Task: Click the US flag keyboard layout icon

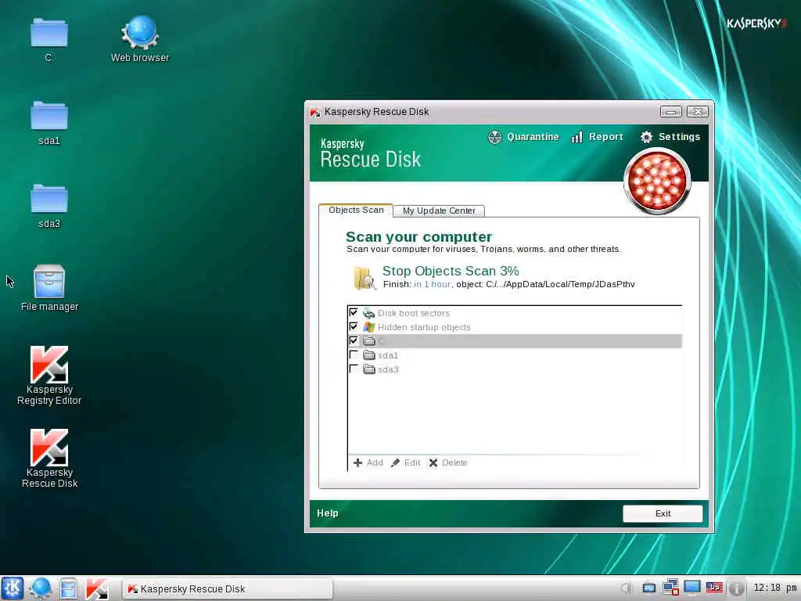Action: coord(714,588)
